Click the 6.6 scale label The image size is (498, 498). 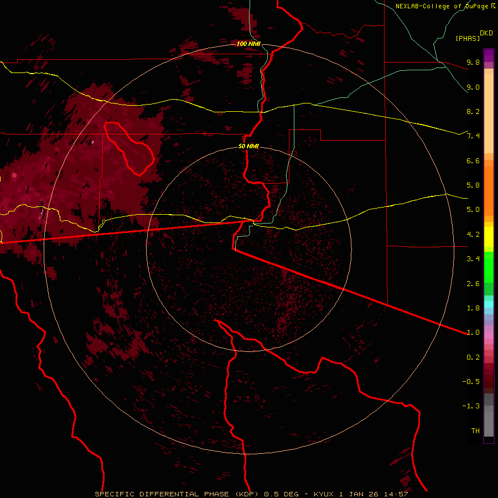click(473, 160)
